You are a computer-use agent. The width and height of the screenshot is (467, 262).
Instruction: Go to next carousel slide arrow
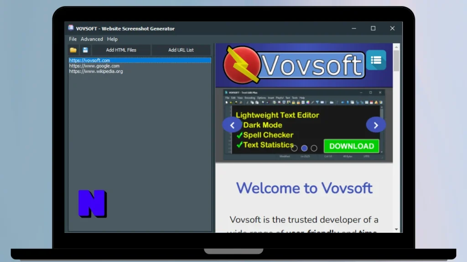point(376,125)
